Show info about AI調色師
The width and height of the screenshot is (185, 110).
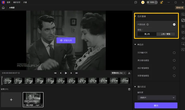click(x=147, y=24)
